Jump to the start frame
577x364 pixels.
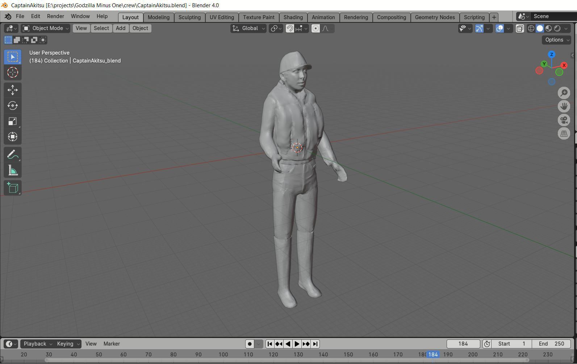(270, 344)
